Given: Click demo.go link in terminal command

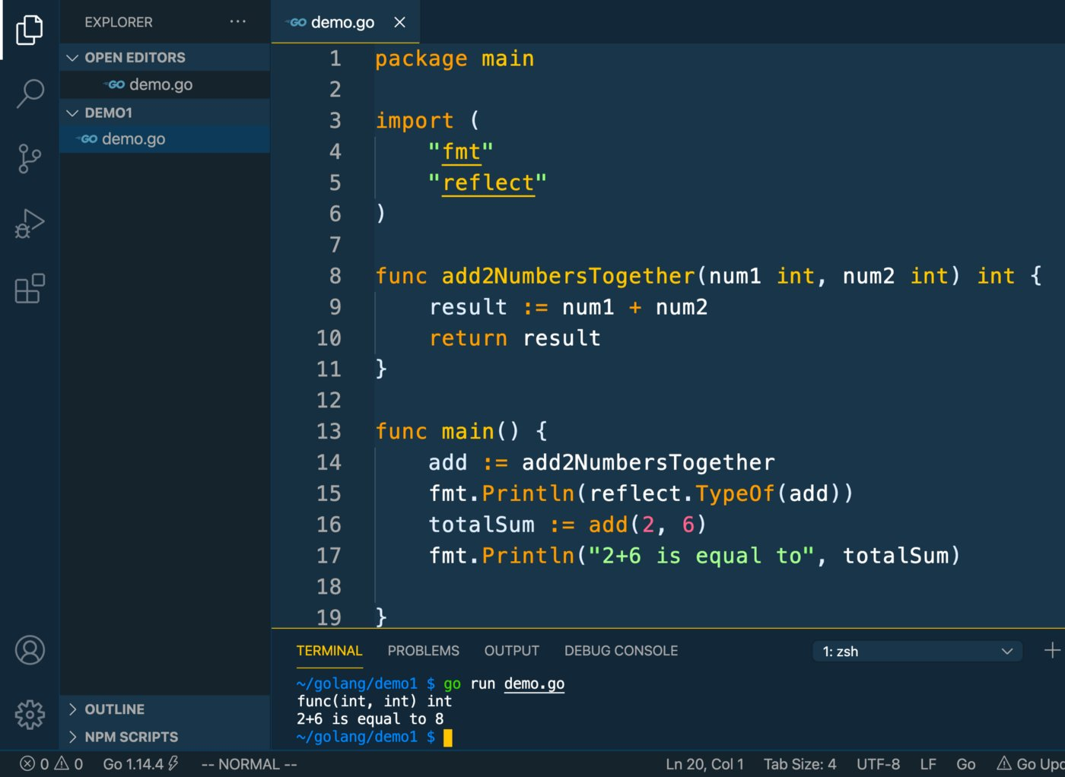Looking at the screenshot, I should pos(534,683).
